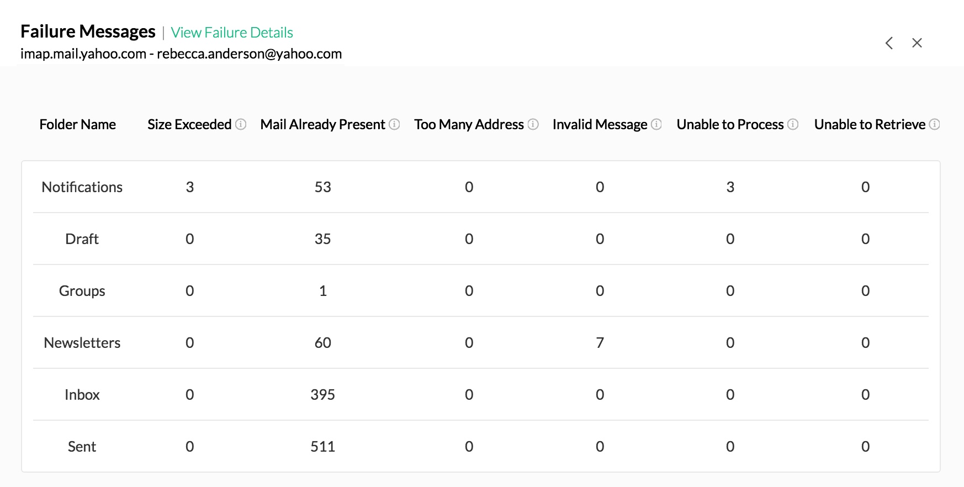
Task: Open the View Failure Details link
Action: (x=232, y=33)
